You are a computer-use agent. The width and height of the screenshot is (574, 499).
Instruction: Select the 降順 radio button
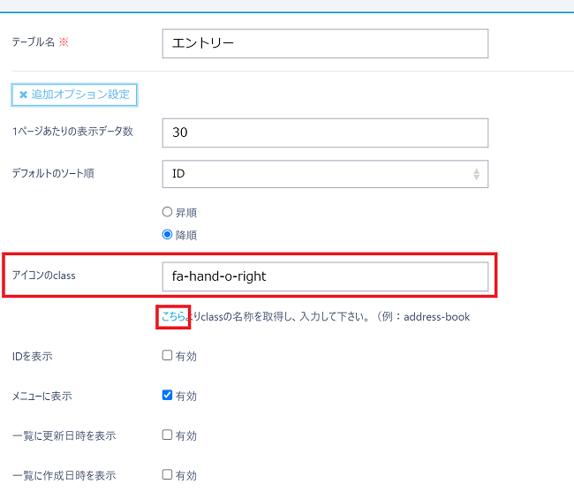(x=167, y=235)
